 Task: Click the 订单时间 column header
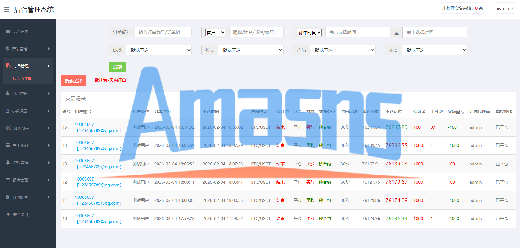[162, 111]
